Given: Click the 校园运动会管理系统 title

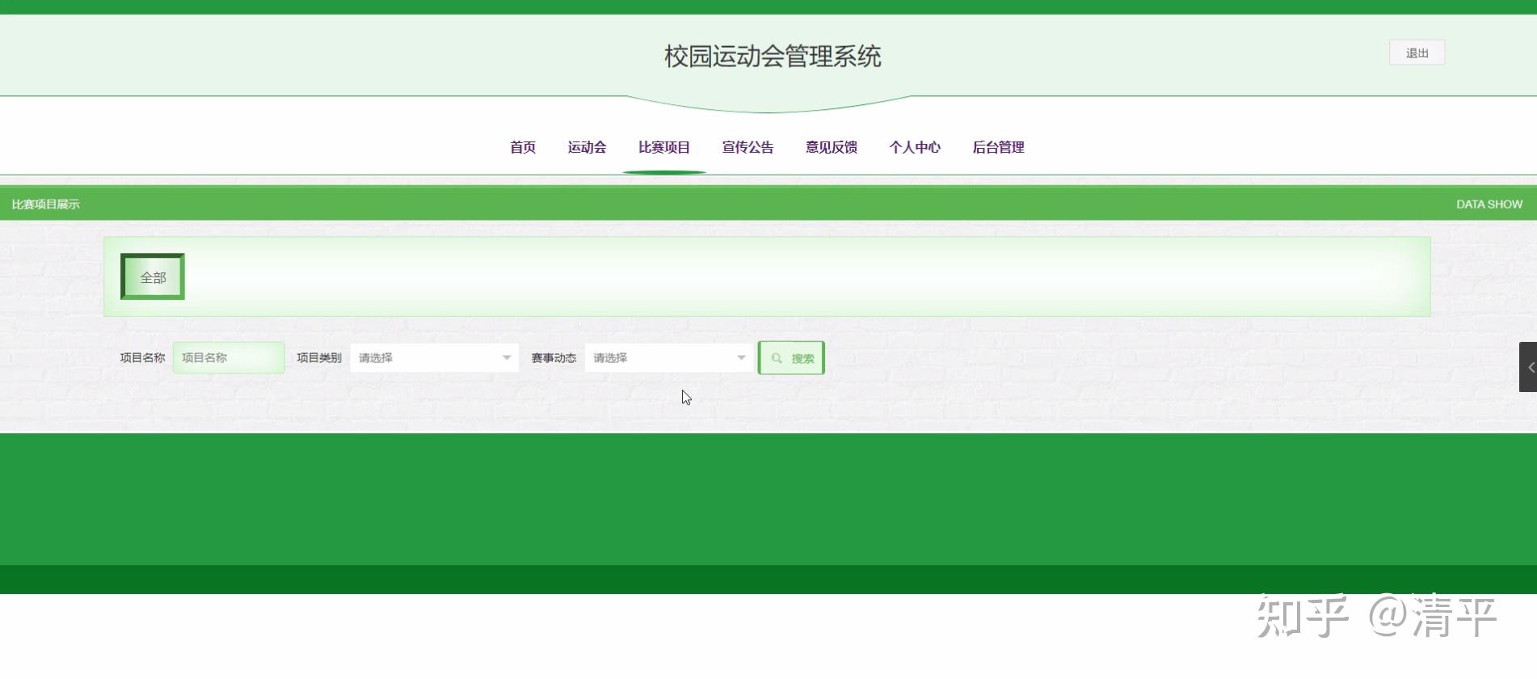Looking at the screenshot, I should pyautogui.click(x=773, y=57).
